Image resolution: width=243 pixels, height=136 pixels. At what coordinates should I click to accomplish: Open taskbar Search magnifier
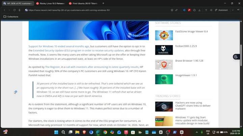click(x=63, y=132)
